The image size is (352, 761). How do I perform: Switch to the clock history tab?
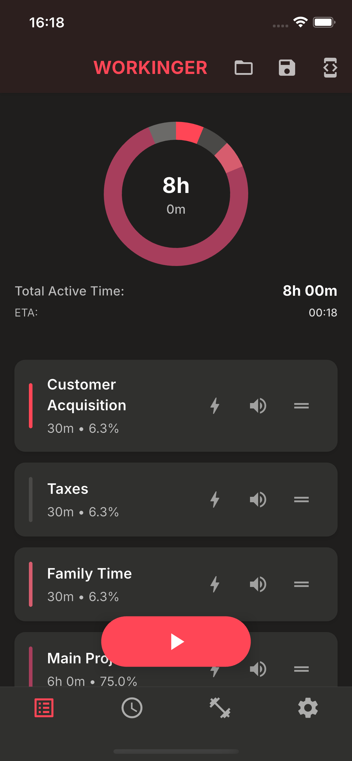click(x=132, y=708)
